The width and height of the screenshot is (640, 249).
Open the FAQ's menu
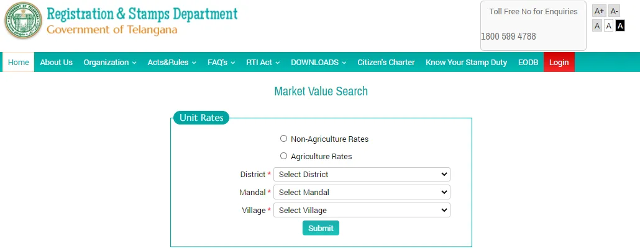[221, 63]
